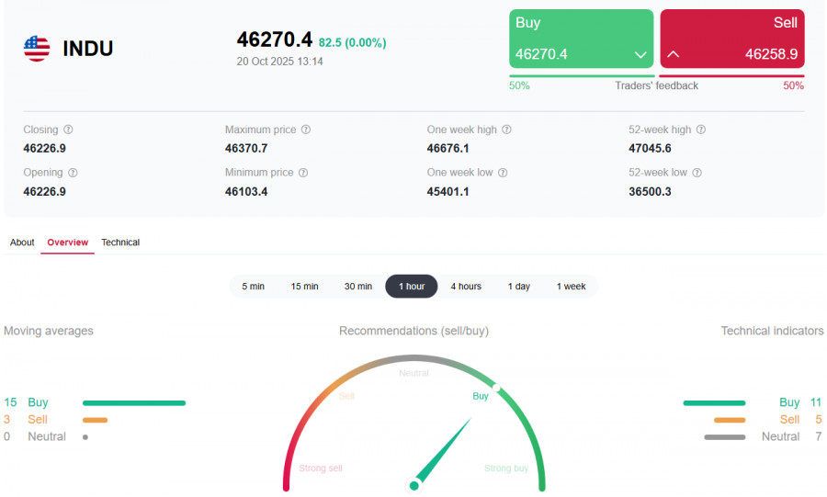Expand the down chevron on Buy panel

640,55
